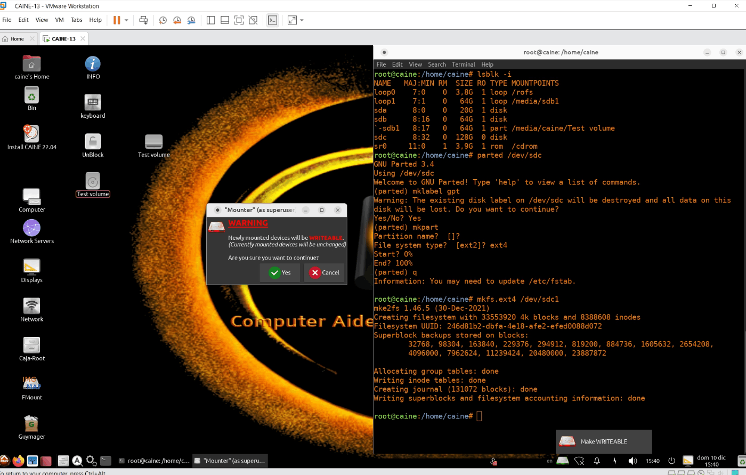Open the network disconnected tray icon

point(579,461)
